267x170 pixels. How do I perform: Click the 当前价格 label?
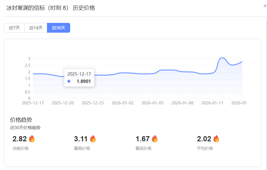20,148
